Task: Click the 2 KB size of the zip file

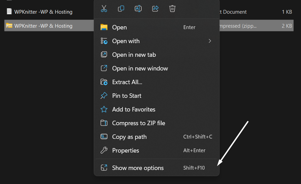Action: (x=287, y=26)
